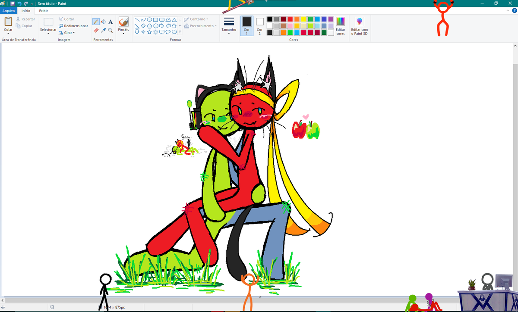Choose the Right arrow shape
Image resolution: width=518 pixels, height=312 pixels.
point(162,26)
